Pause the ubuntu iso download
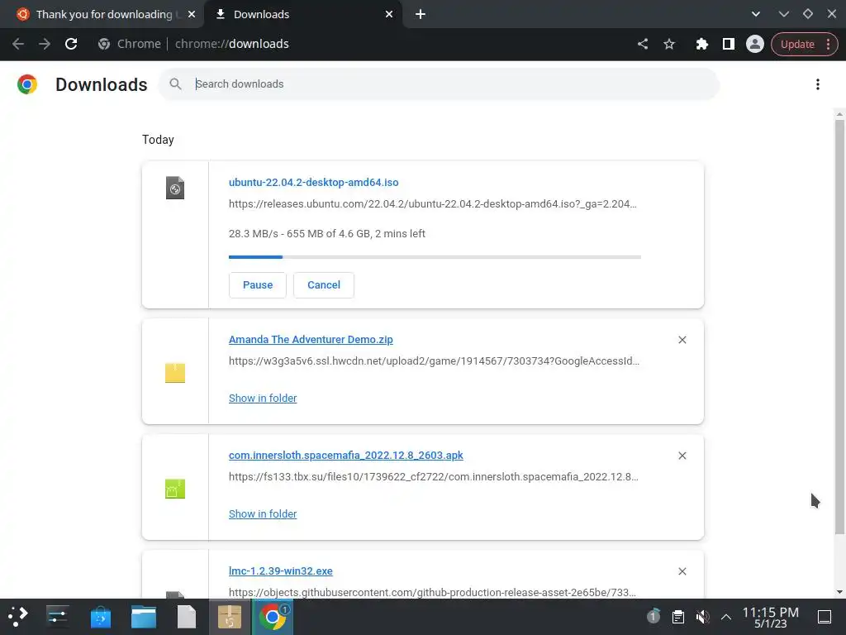Viewport: 846px width, 635px height. (x=258, y=284)
